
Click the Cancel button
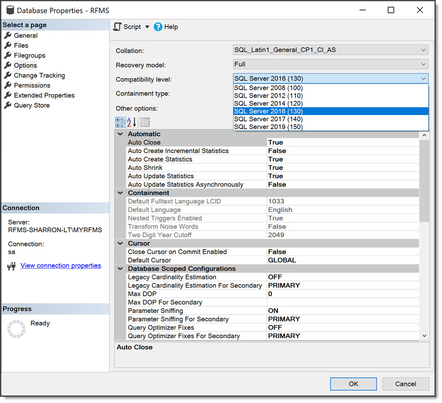point(405,384)
